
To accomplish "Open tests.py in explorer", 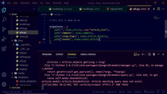I will pyautogui.click(x=23, y=28).
